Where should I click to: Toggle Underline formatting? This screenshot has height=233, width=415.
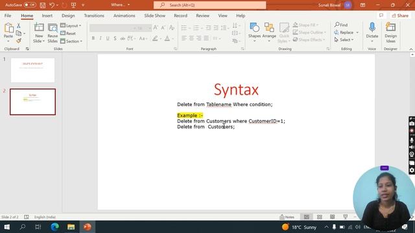108,39
